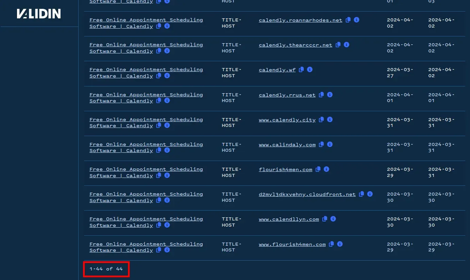
Task: Copy the flourish4men.com hostname without www
Action: coord(318,169)
